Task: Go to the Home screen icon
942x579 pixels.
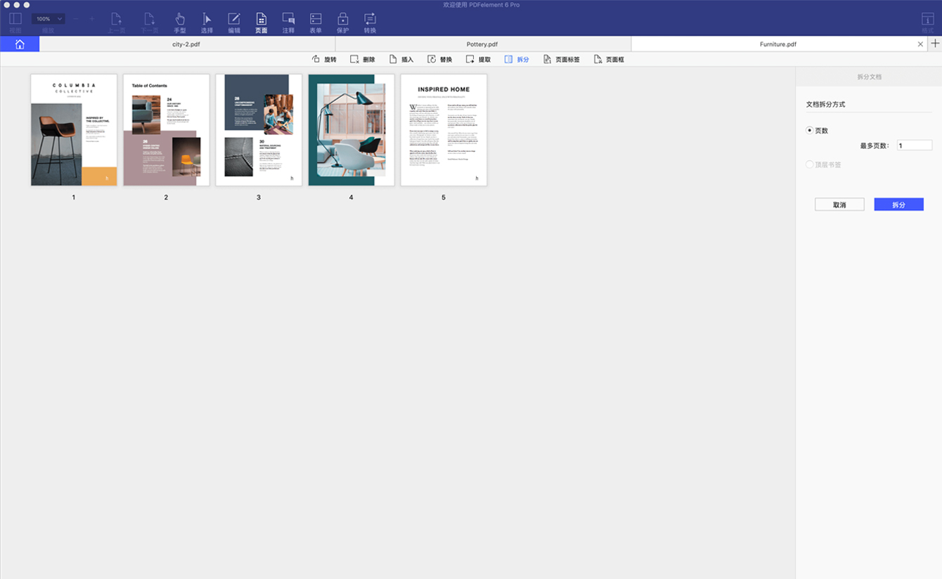Action: click(20, 44)
